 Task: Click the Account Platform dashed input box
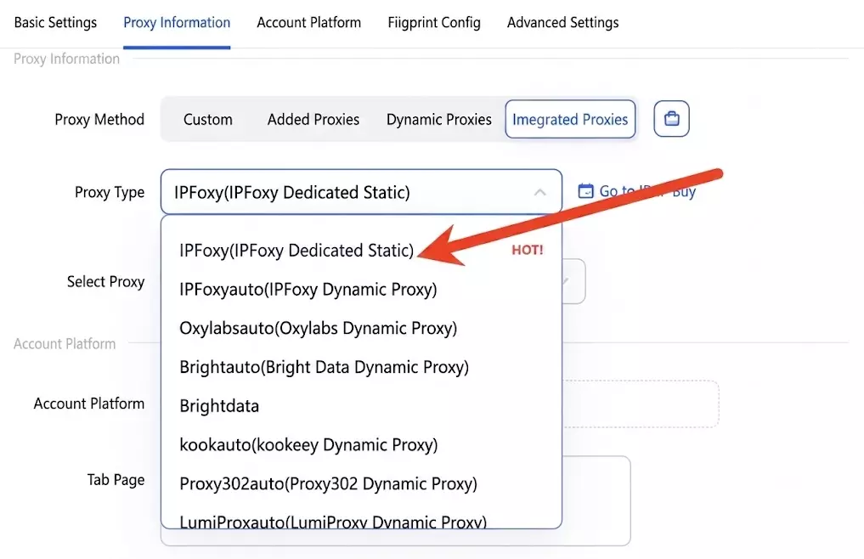coord(641,404)
